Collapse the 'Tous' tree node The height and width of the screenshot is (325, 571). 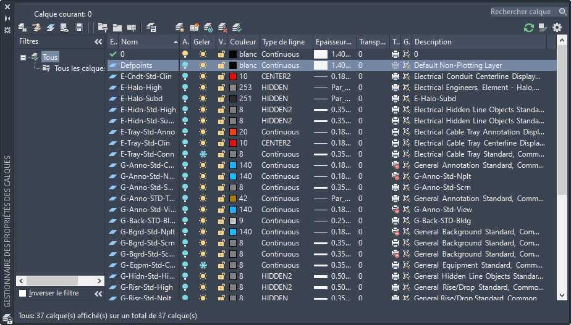pyautogui.click(x=23, y=57)
